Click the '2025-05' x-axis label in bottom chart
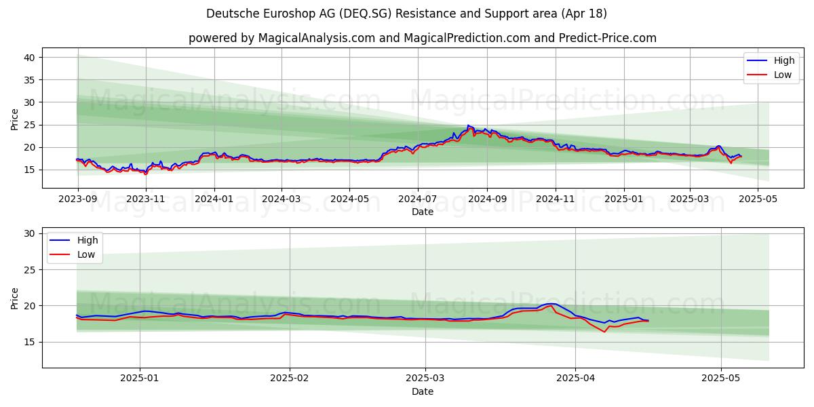This screenshot has height=407, width=814. tap(721, 379)
